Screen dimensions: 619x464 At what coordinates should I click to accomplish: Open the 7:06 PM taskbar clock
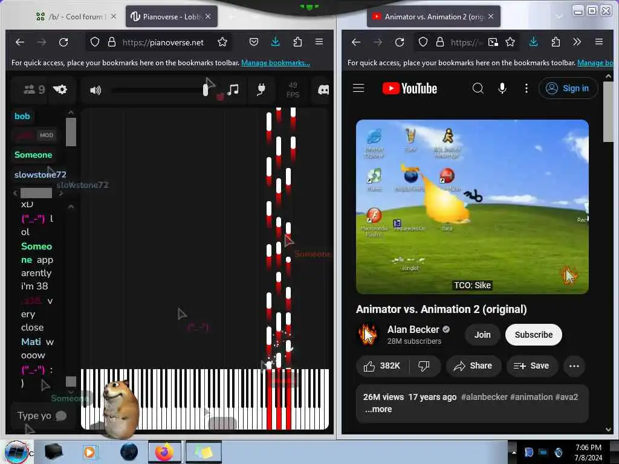pyautogui.click(x=588, y=453)
